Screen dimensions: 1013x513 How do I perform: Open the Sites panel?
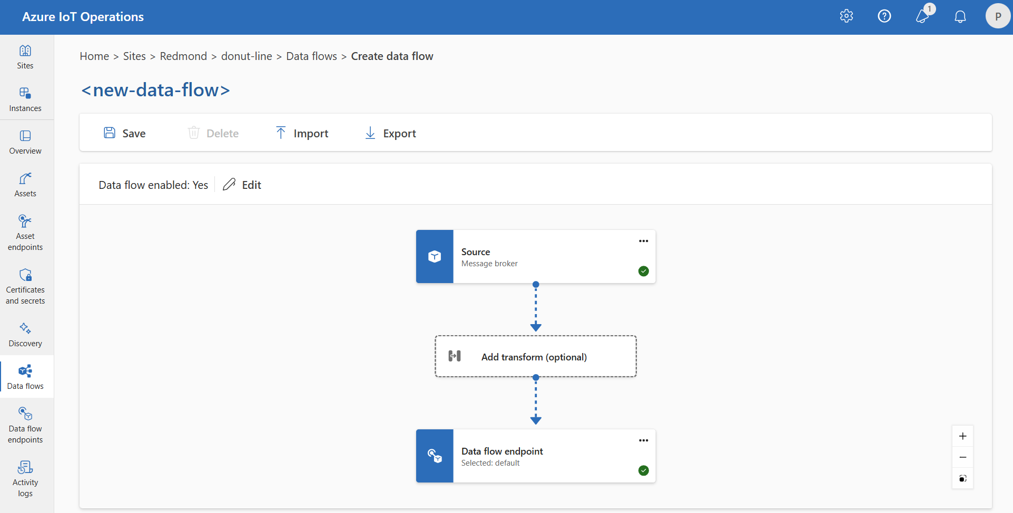tap(25, 57)
